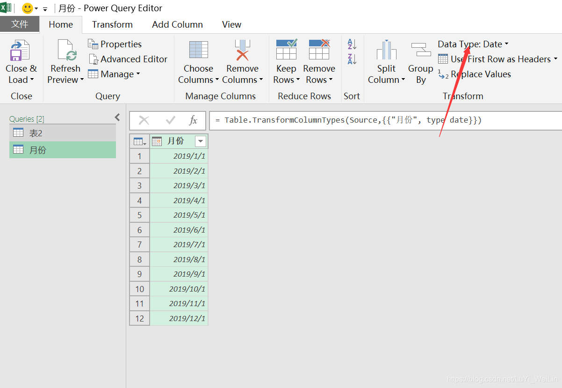The width and height of the screenshot is (562, 388).
Task: Confirm the formula with checkmark
Action: point(170,120)
